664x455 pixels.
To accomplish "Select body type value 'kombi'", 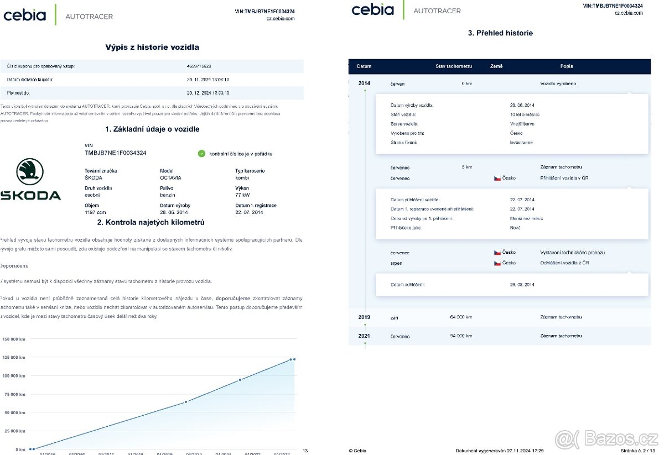I will tap(242, 178).
